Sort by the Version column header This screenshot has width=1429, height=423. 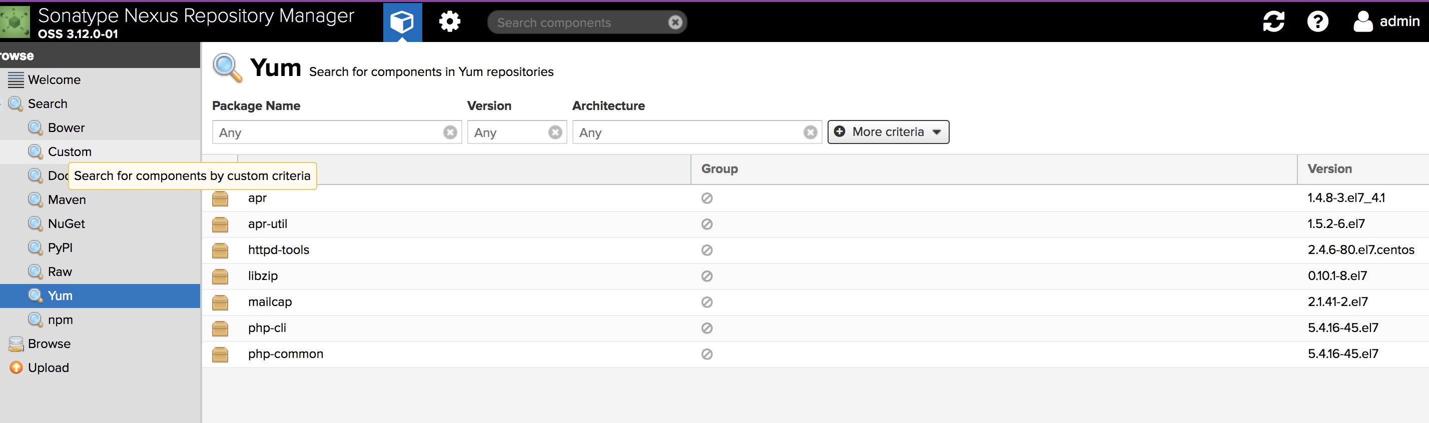[x=1363, y=169]
